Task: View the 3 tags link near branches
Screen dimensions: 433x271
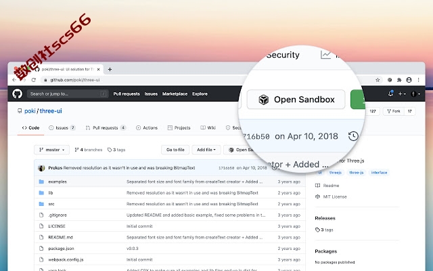Action: tap(116, 150)
